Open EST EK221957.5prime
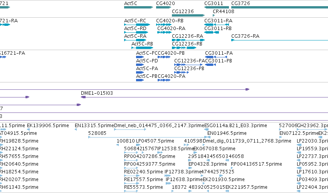The height and width of the screenshot is (193, 328). (x=246, y=187)
